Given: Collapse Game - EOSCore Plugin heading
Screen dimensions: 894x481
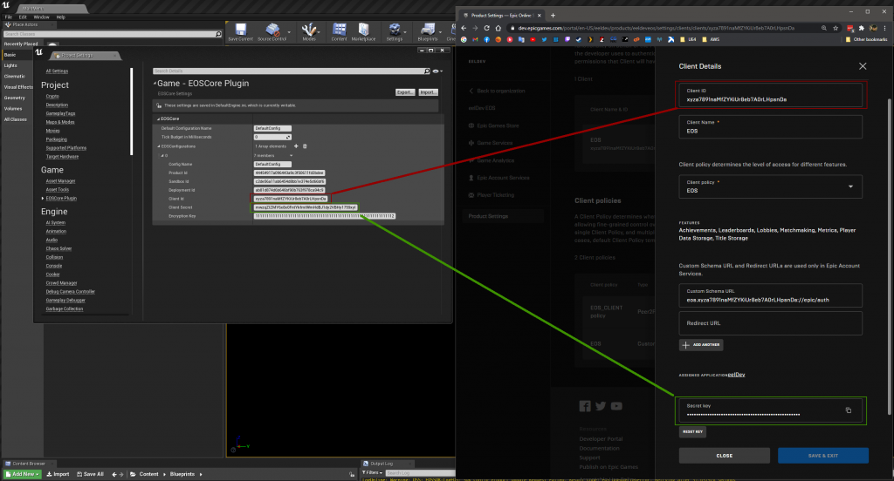Looking at the screenshot, I should (x=155, y=84).
